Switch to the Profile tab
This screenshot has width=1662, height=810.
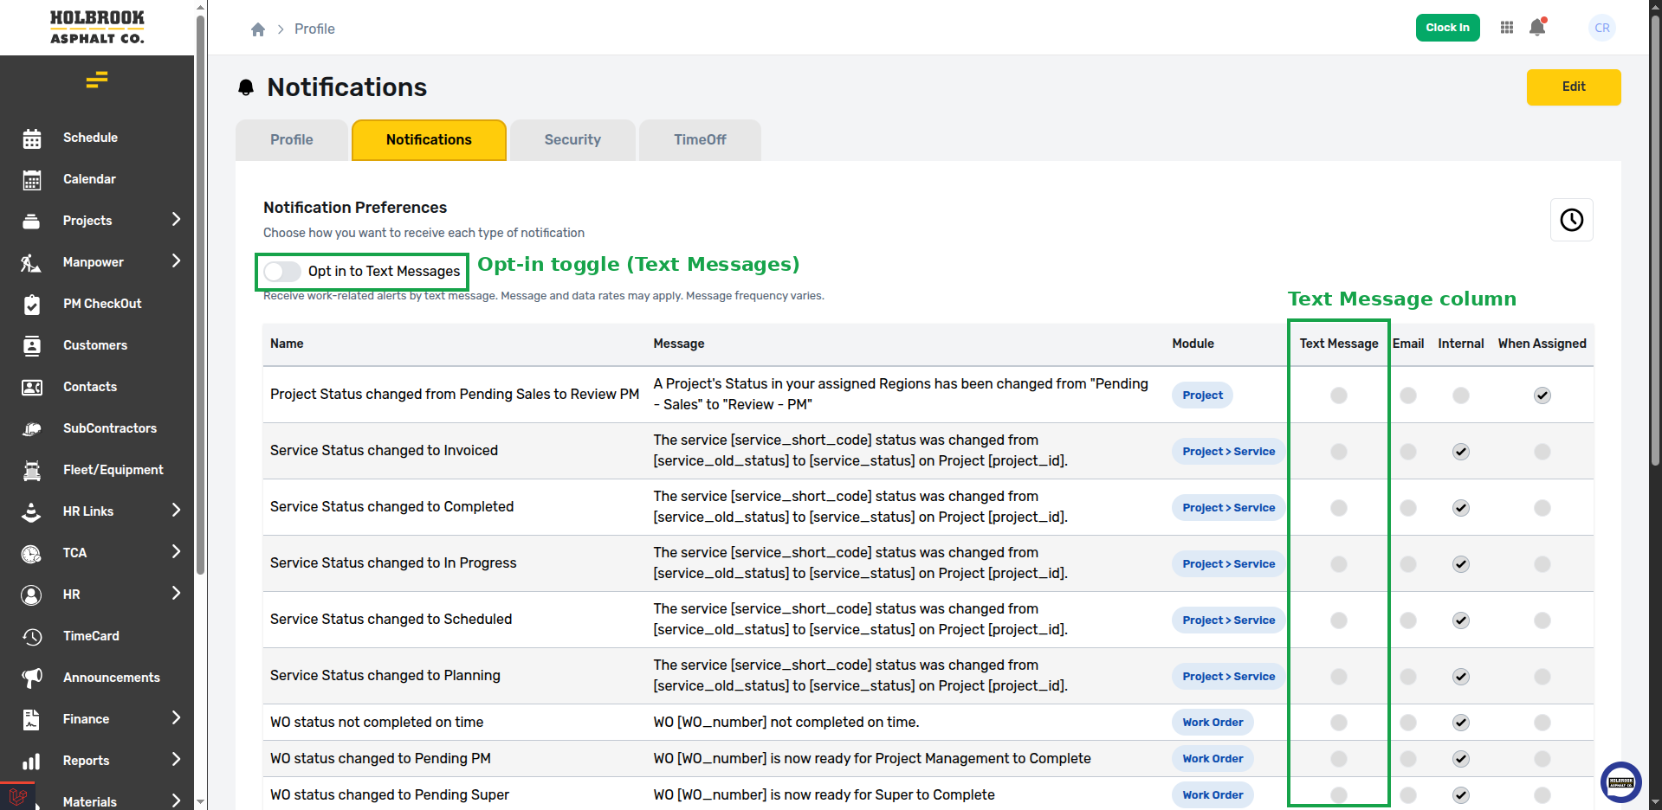292,140
